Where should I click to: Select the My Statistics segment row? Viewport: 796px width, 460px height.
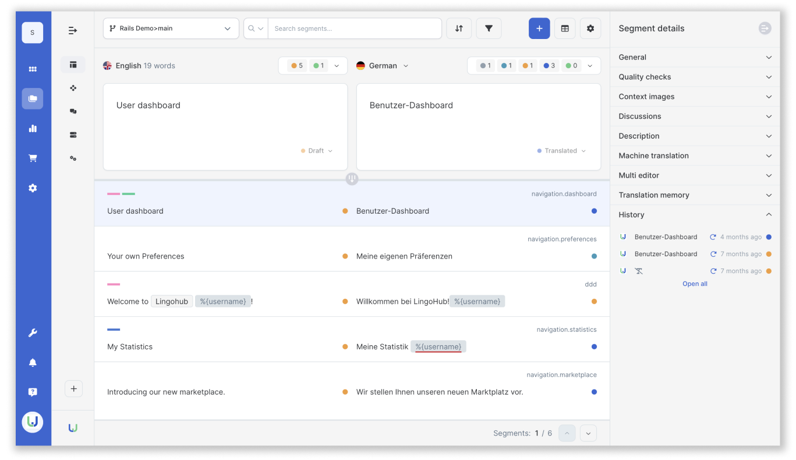(x=352, y=339)
